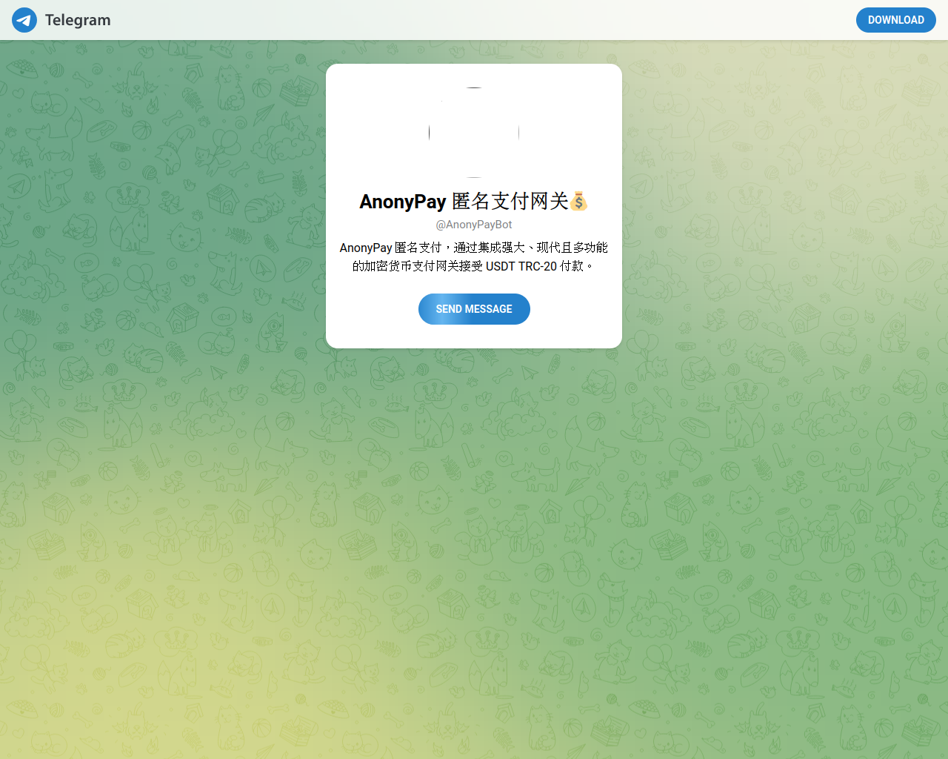Click the money bag emoji beside title
The image size is (948, 759).
coord(579,201)
